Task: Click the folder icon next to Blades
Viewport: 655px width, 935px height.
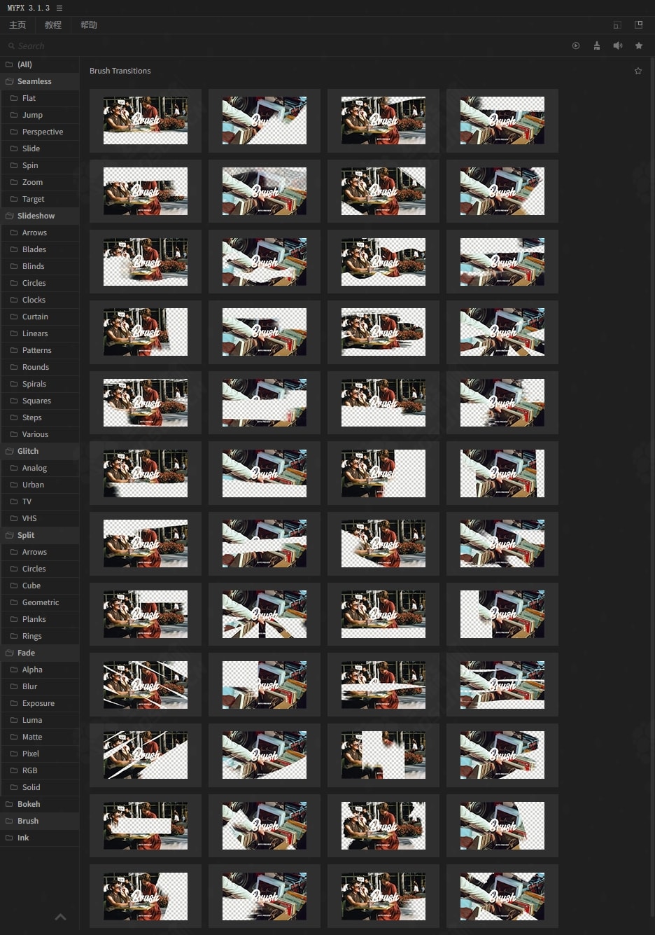Action: [14, 249]
